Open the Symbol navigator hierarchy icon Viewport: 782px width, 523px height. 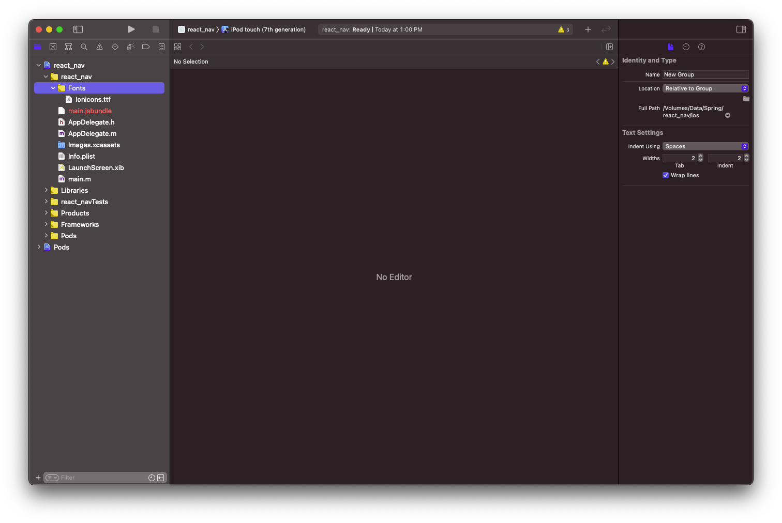68,47
